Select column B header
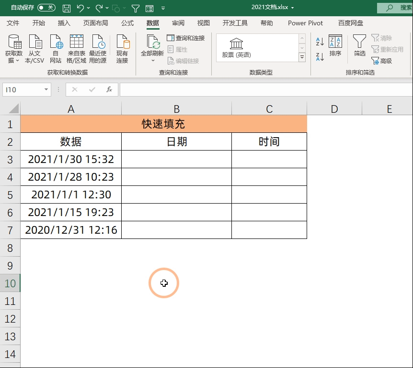Image resolution: width=413 pixels, height=368 pixels. coord(176,109)
